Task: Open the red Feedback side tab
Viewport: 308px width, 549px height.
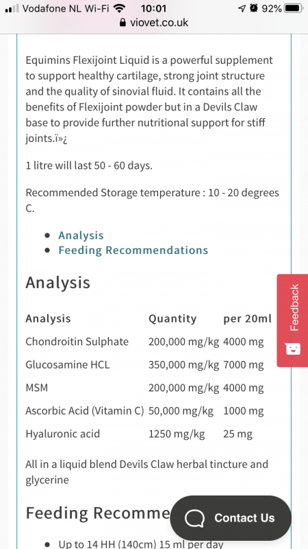Action: tap(292, 320)
